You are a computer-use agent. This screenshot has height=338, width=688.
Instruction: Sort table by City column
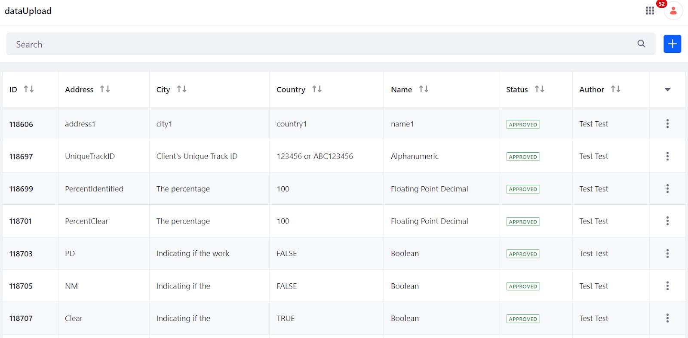point(181,89)
